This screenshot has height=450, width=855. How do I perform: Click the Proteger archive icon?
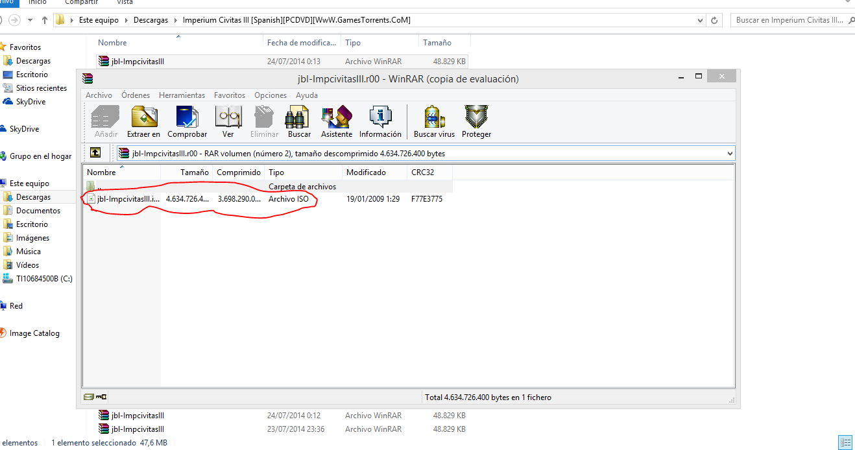[476, 121]
